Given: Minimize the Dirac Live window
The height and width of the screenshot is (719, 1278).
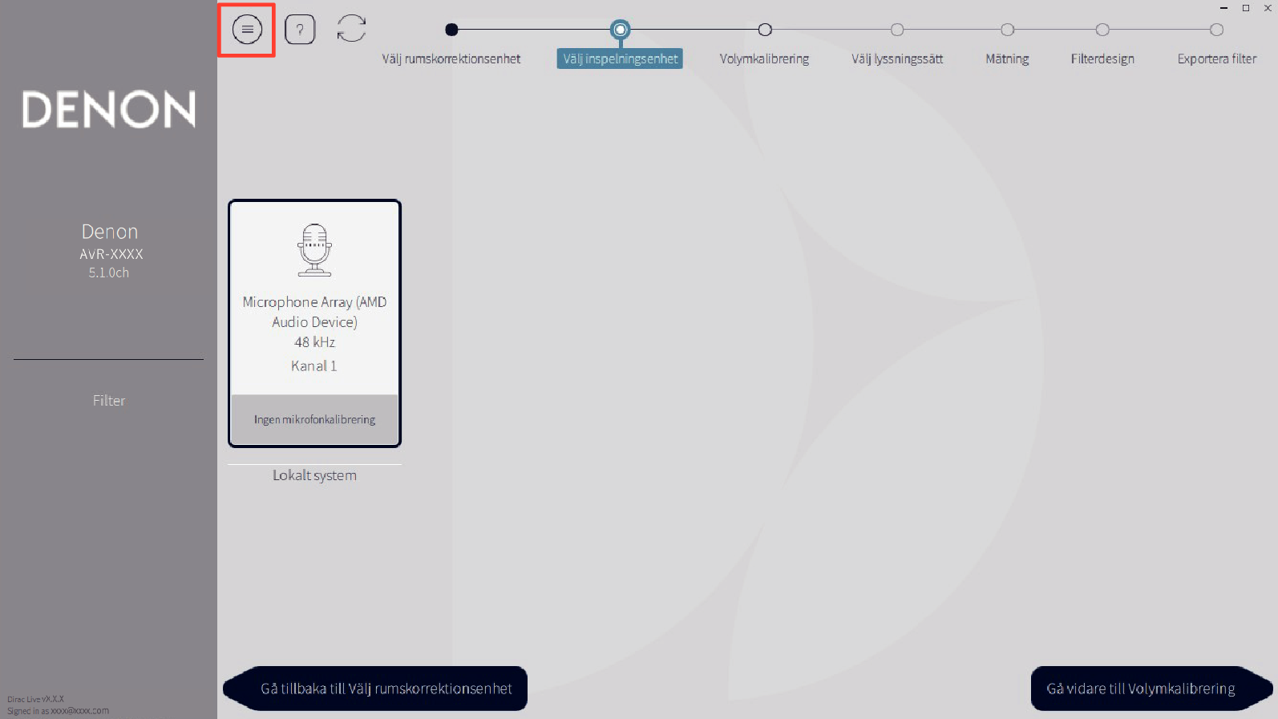Looking at the screenshot, I should point(1223,8).
